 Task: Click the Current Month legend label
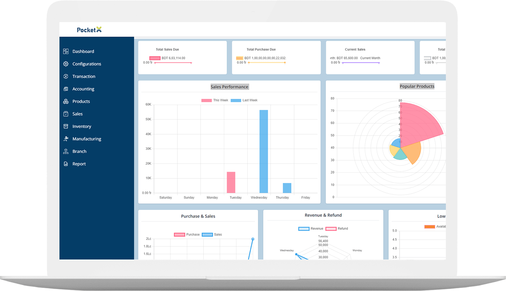370,58
